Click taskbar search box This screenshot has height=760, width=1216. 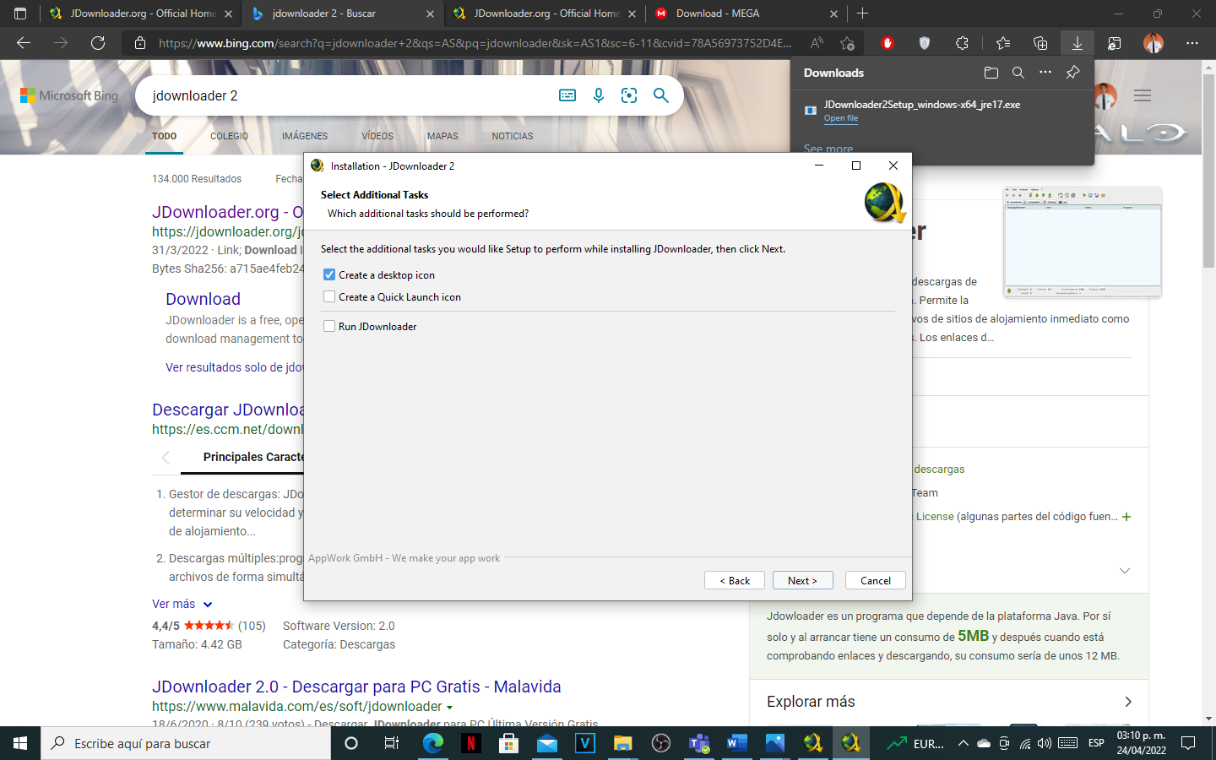[x=186, y=743]
